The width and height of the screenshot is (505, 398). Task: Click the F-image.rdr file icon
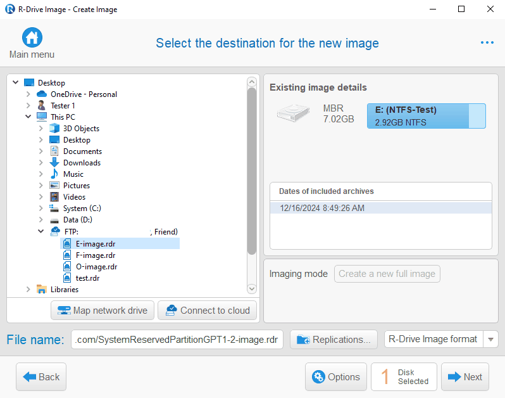tap(68, 255)
